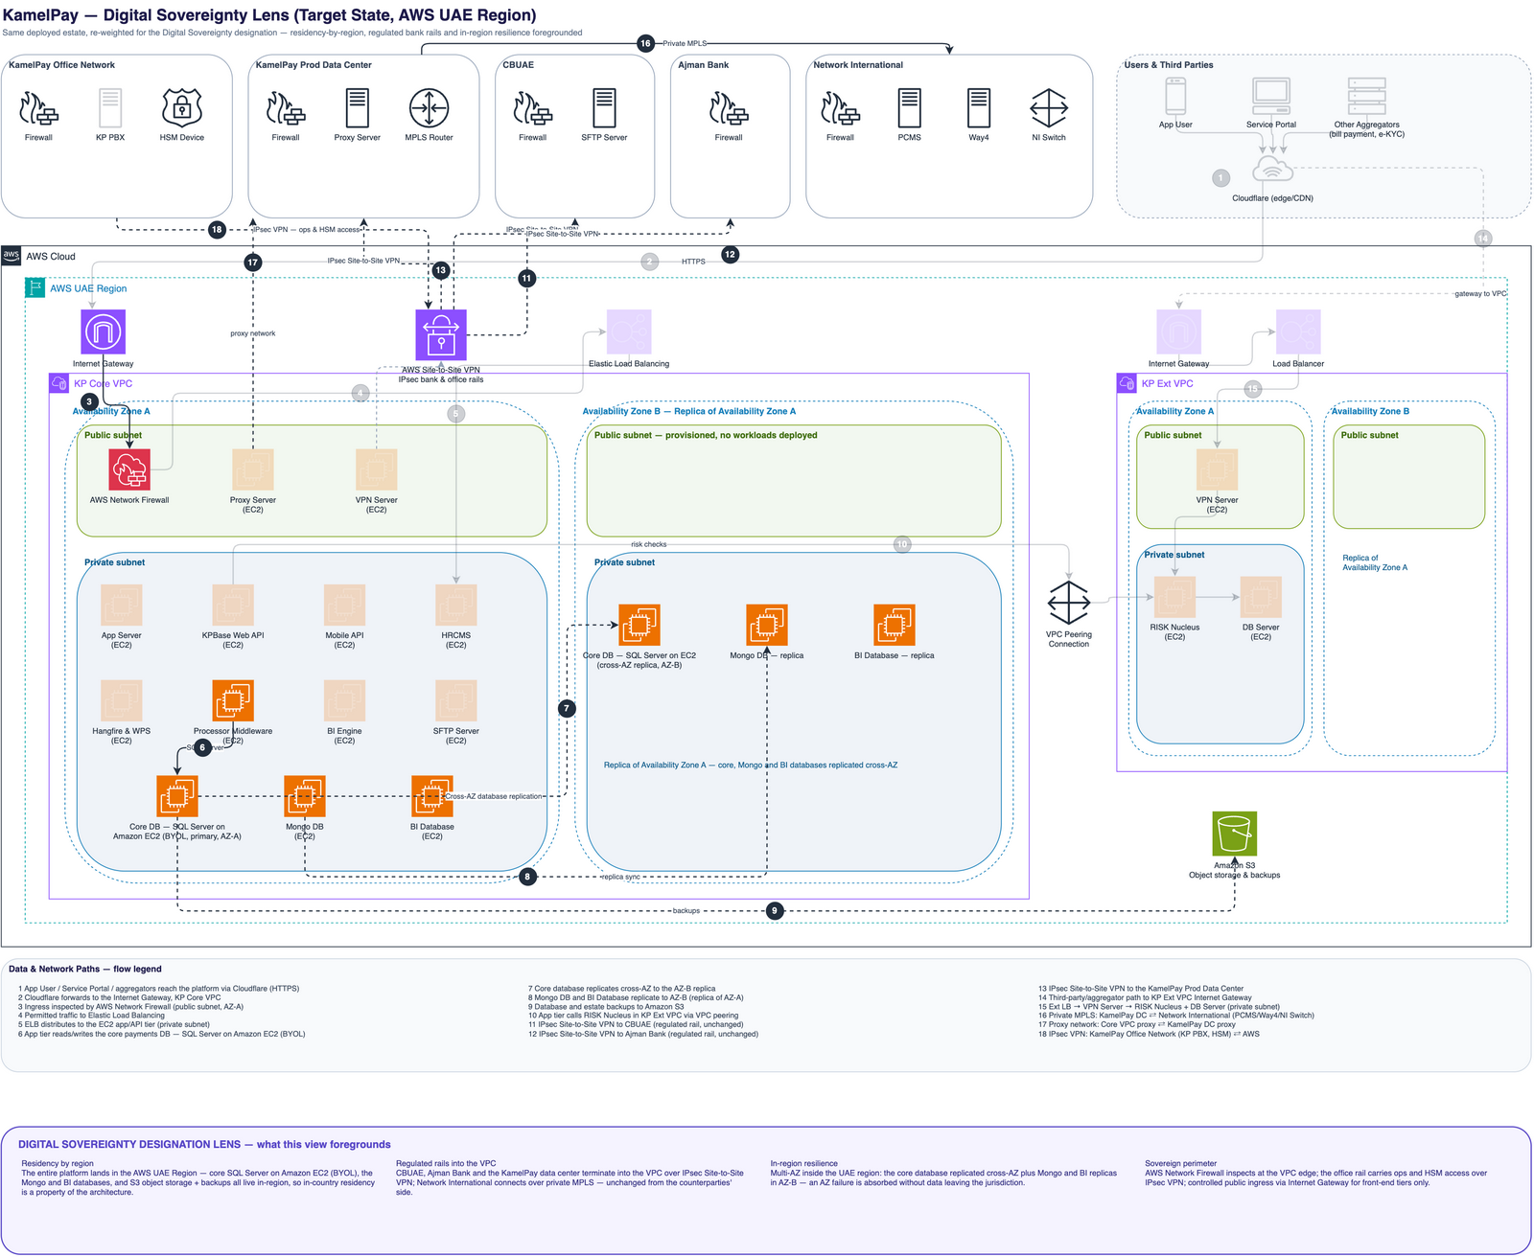Select the SFTP Server EC2 icon in private subnet
This screenshot has height=1257, width=1534.
(456, 700)
